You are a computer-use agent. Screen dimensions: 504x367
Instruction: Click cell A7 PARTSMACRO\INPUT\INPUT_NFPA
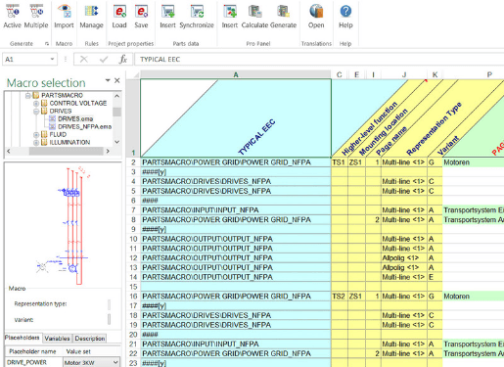236,210
